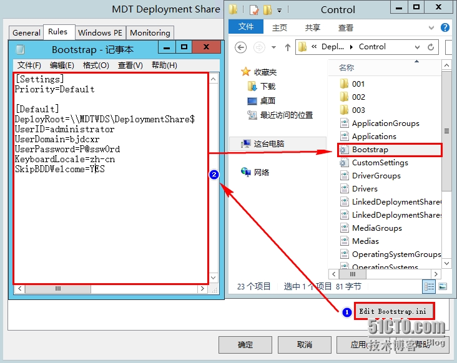Go forward in Explorer navigation

click(x=259, y=47)
